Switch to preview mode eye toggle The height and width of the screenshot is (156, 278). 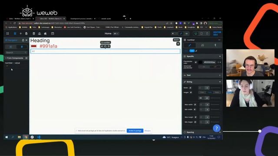click(186, 33)
